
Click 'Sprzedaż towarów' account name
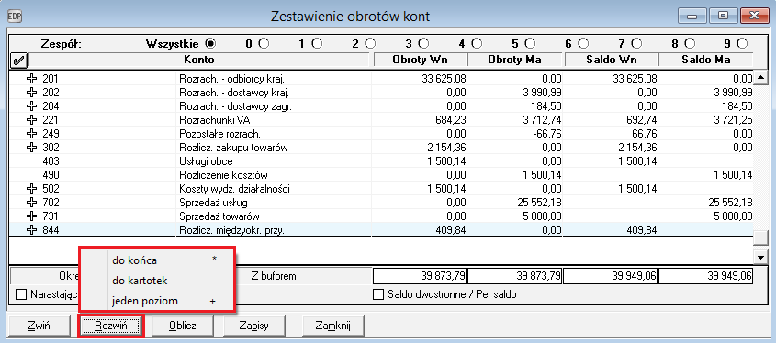[219, 216]
